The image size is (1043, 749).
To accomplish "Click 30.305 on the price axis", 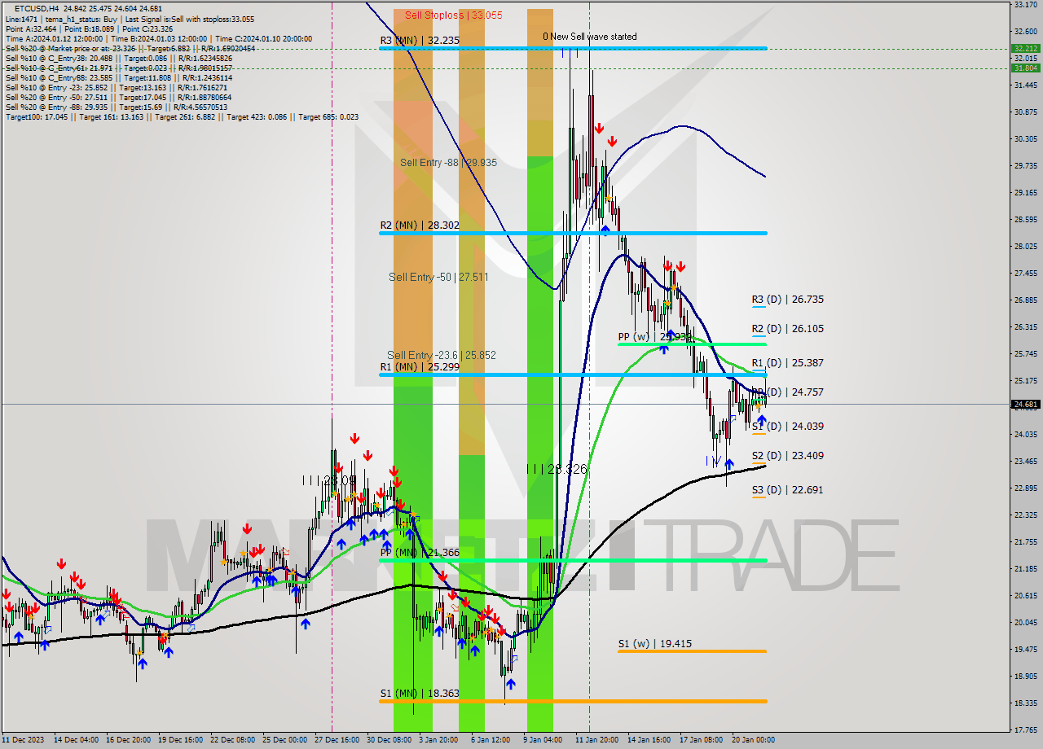I will [1025, 138].
